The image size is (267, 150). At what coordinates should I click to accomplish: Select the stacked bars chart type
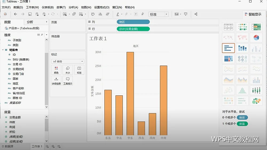pyautogui.click(x=242, y=48)
